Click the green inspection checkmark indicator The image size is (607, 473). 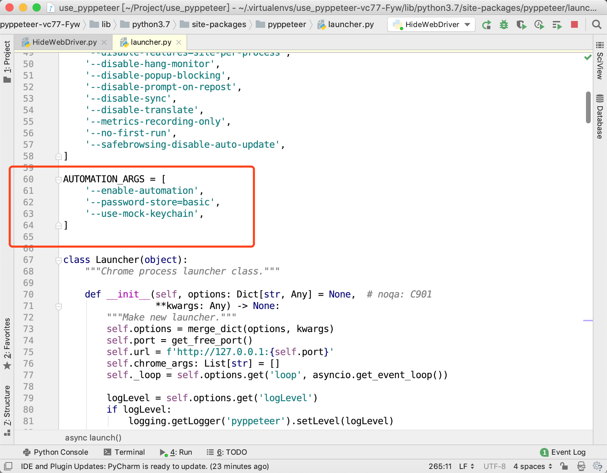(x=588, y=57)
